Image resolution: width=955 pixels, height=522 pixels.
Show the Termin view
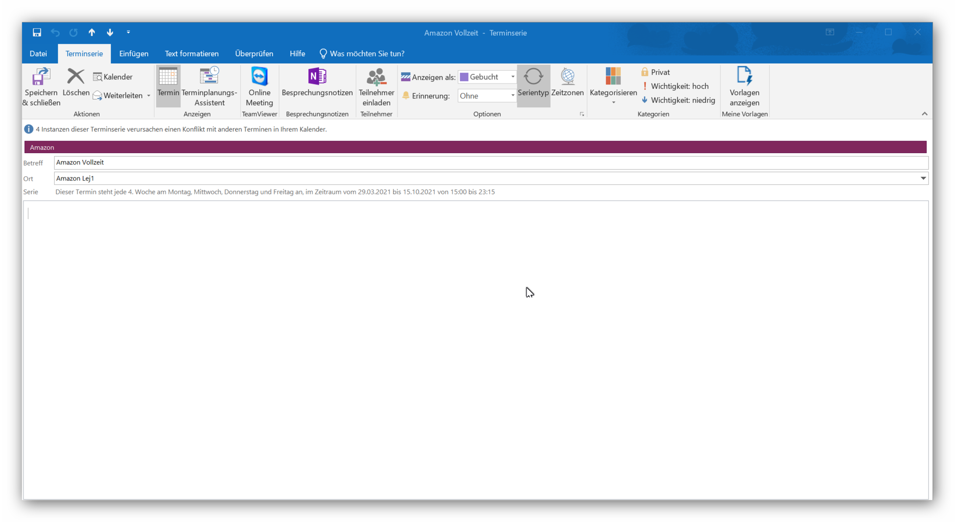click(x=168, y=86)
